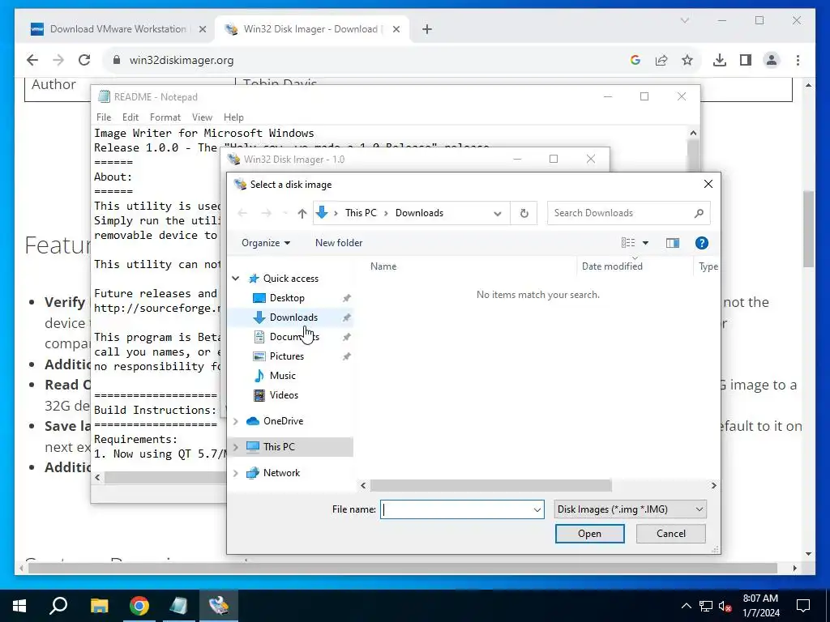Select Music in navigation pane

tap(282, 376)
